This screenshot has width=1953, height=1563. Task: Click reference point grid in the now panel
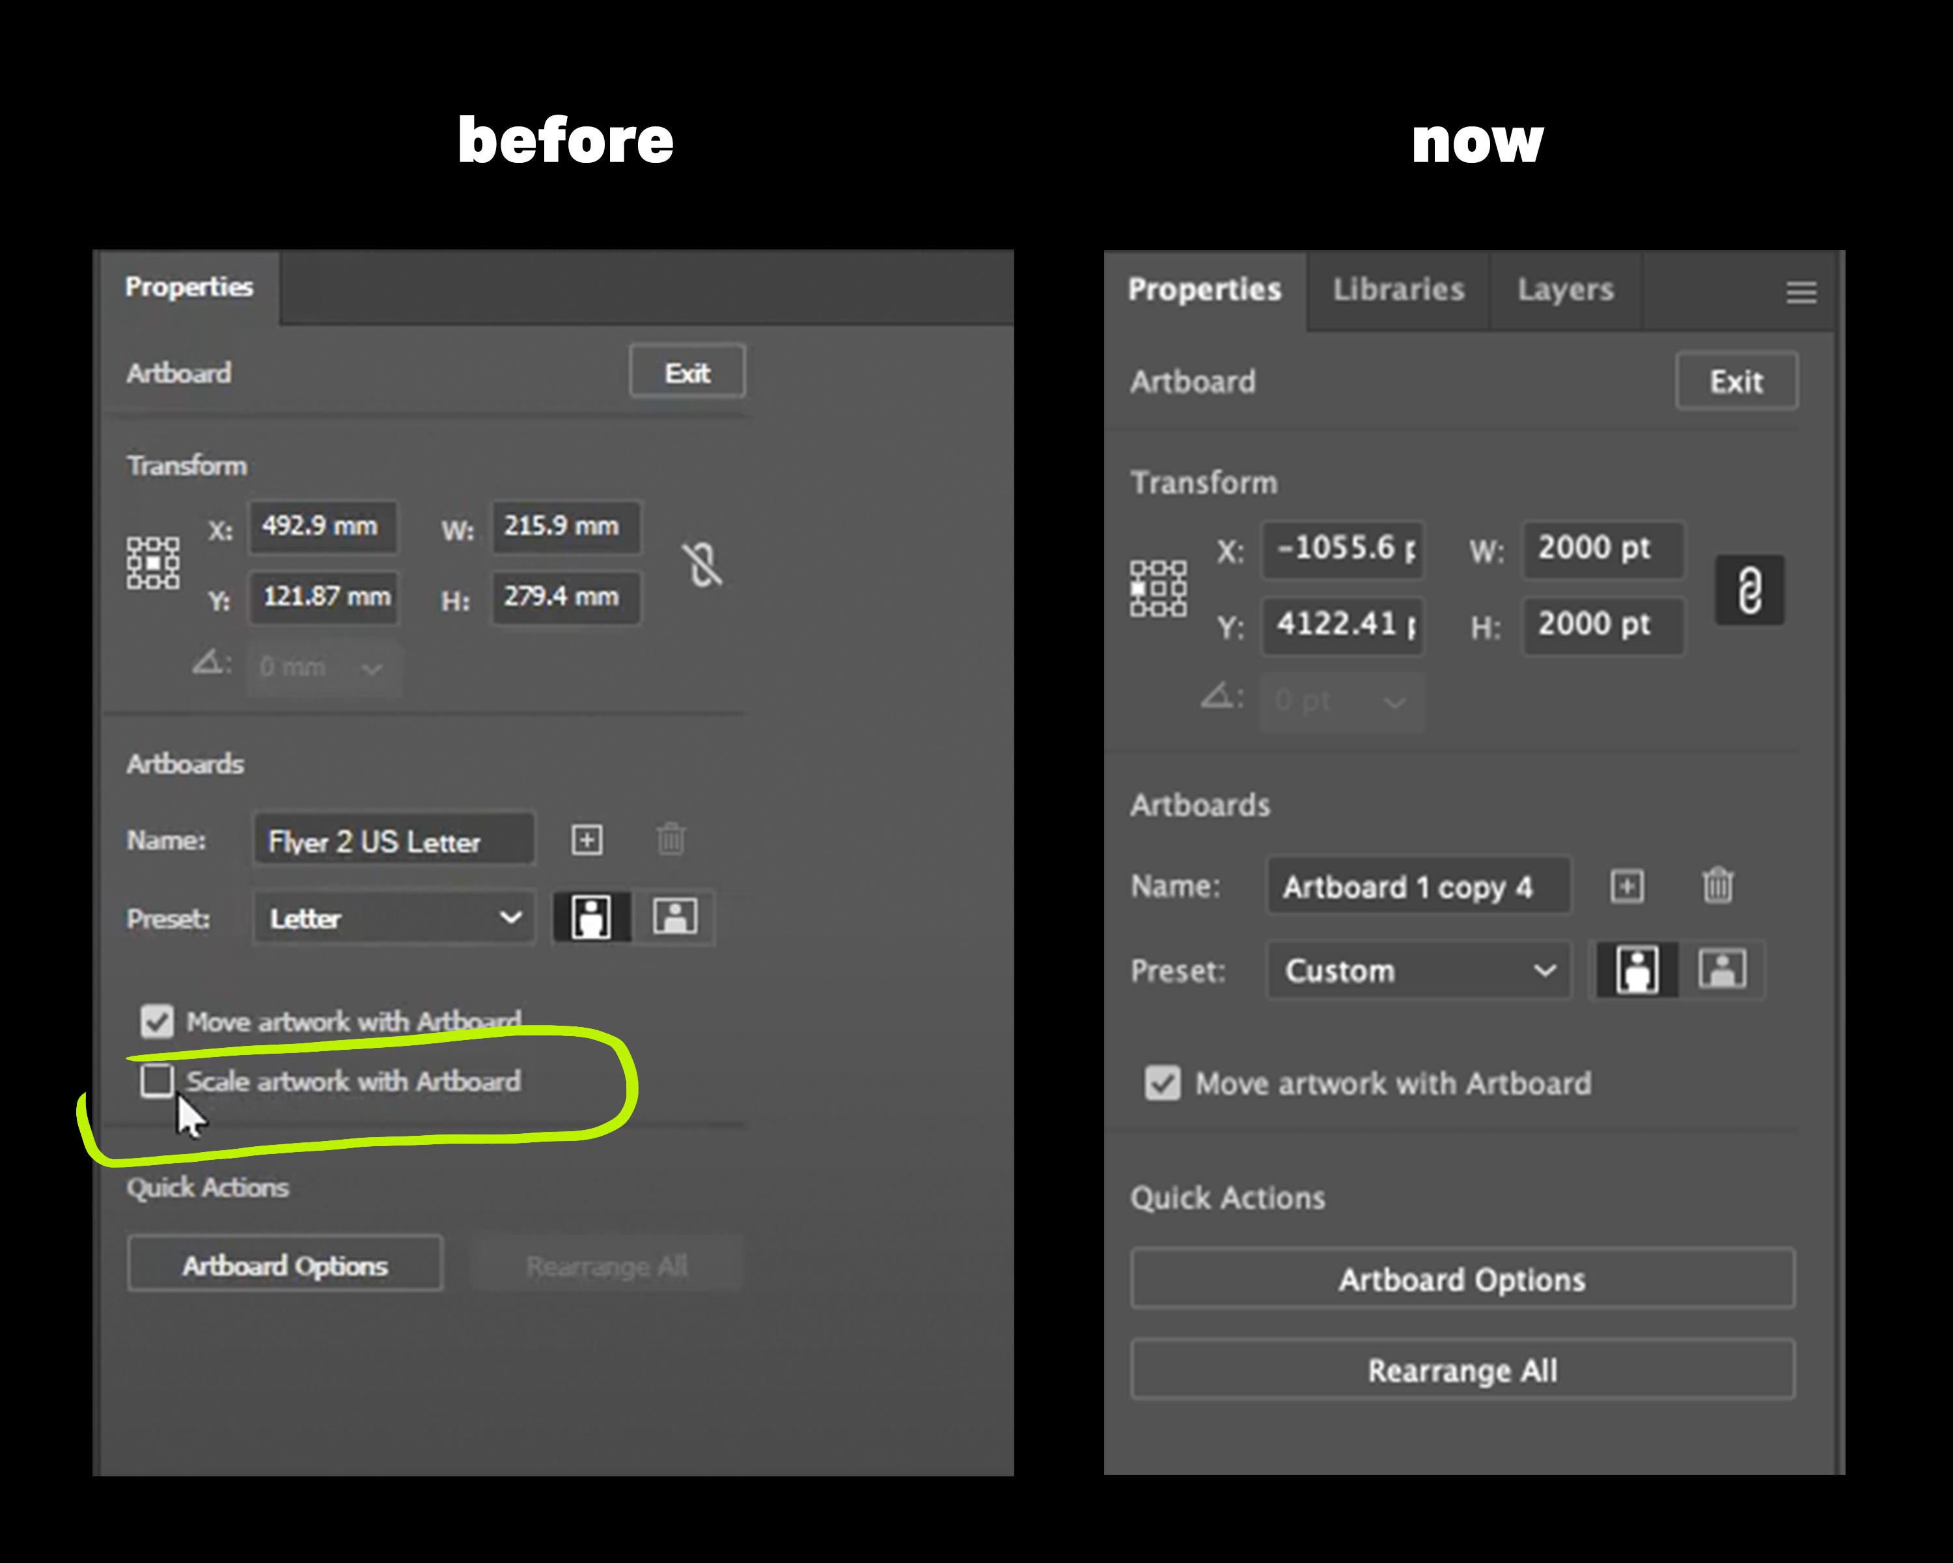(1157, 588)
